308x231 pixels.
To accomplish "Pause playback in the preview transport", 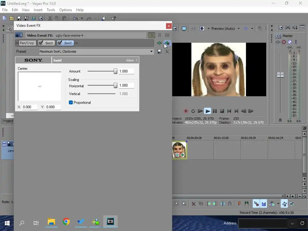I will (215, 111).
